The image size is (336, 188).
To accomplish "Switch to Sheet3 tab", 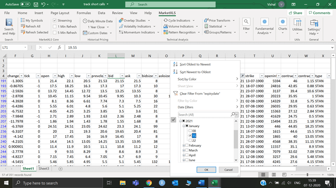I will [44, 169].
